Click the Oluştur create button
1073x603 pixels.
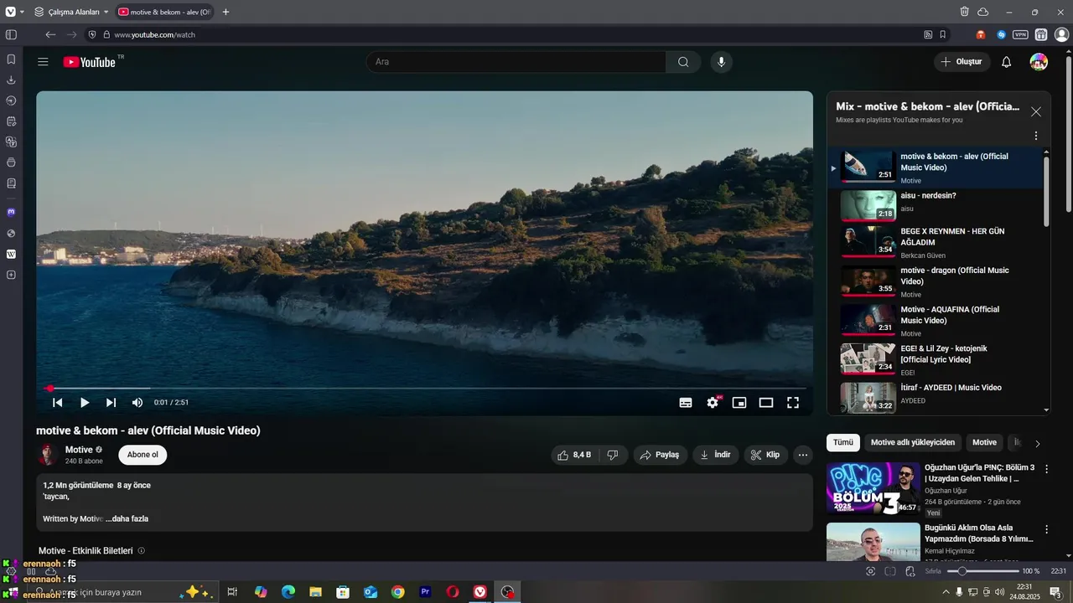(962, 62)
